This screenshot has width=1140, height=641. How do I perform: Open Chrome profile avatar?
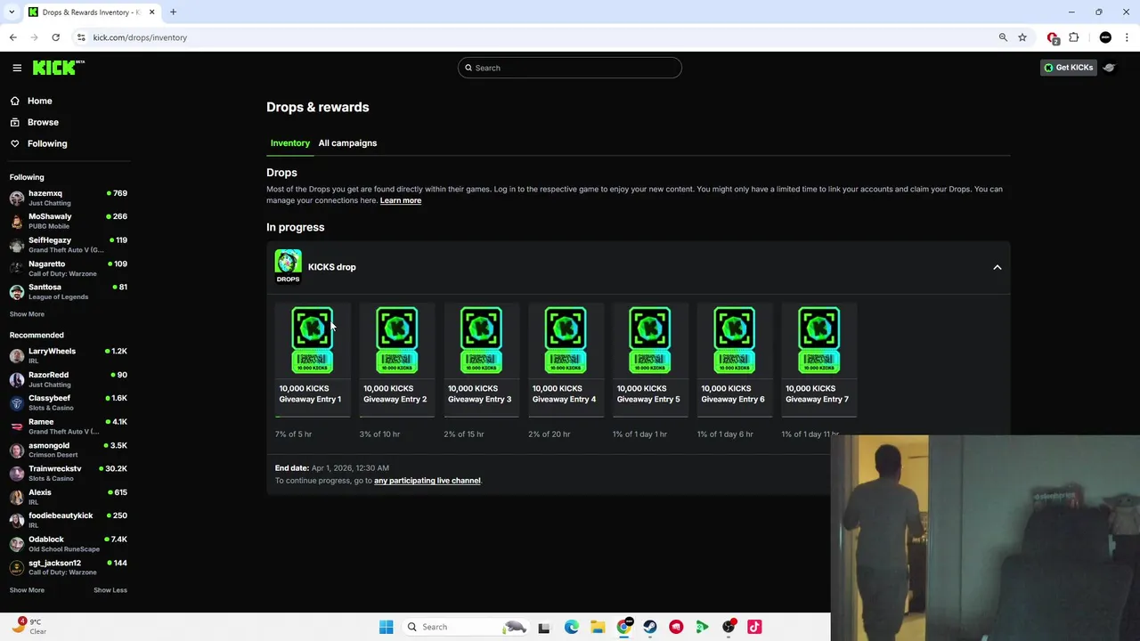coord(1105,37)
